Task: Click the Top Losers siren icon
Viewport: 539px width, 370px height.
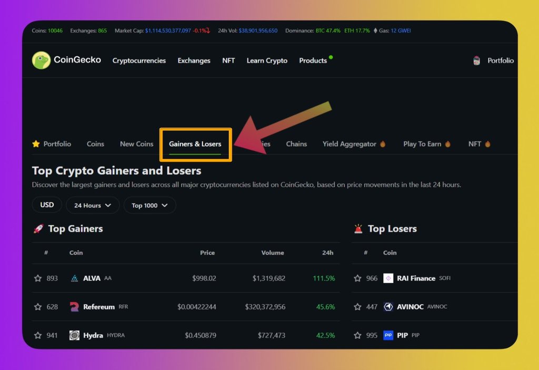Action: [x=358, y=229]
